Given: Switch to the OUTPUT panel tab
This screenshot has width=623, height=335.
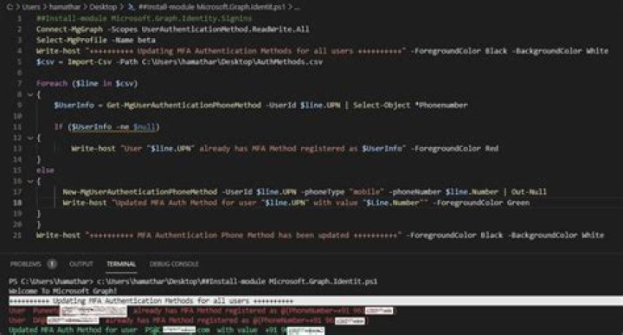Looking at the screenshot, I should click(81, 264).
